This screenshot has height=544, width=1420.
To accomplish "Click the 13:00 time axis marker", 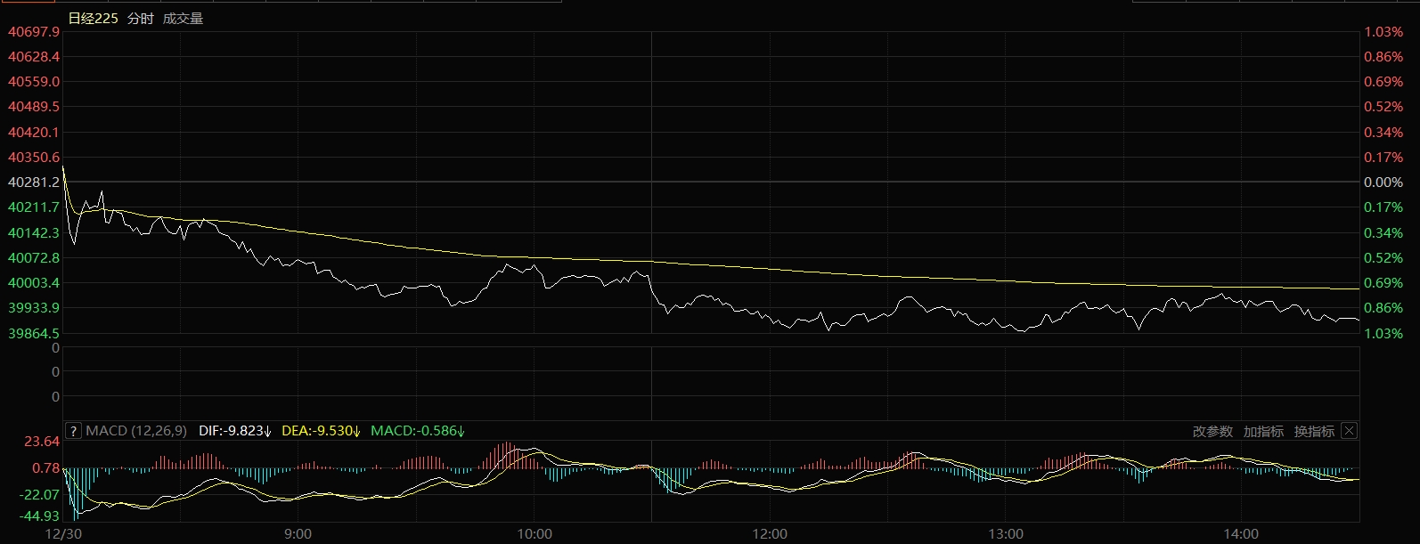I will 1005,534.
